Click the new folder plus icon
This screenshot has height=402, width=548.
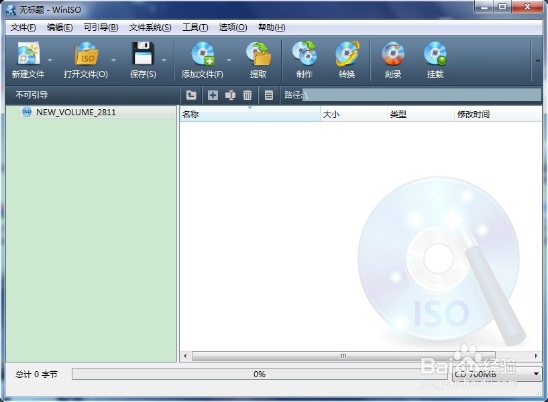pyautogui.click(x=213, y=95)
